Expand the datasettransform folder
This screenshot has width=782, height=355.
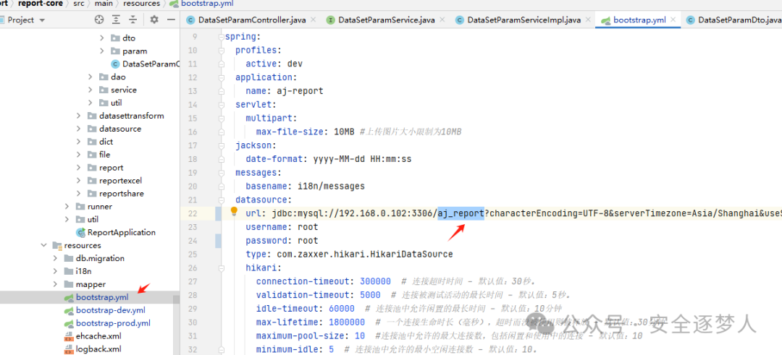[x=79, y=116]
